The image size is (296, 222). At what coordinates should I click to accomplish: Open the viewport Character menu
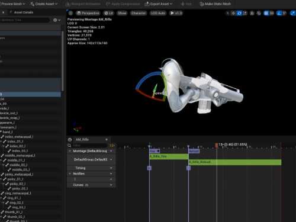point(139,13)
